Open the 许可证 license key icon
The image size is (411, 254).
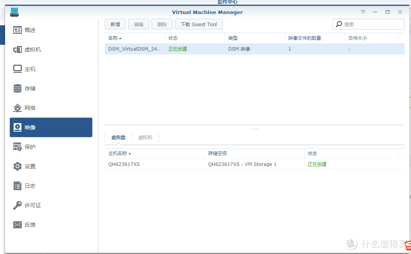[x=17, y=205]
